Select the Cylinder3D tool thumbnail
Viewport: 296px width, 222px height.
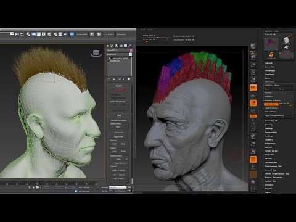pyautogui.click(x=286, y=41)
